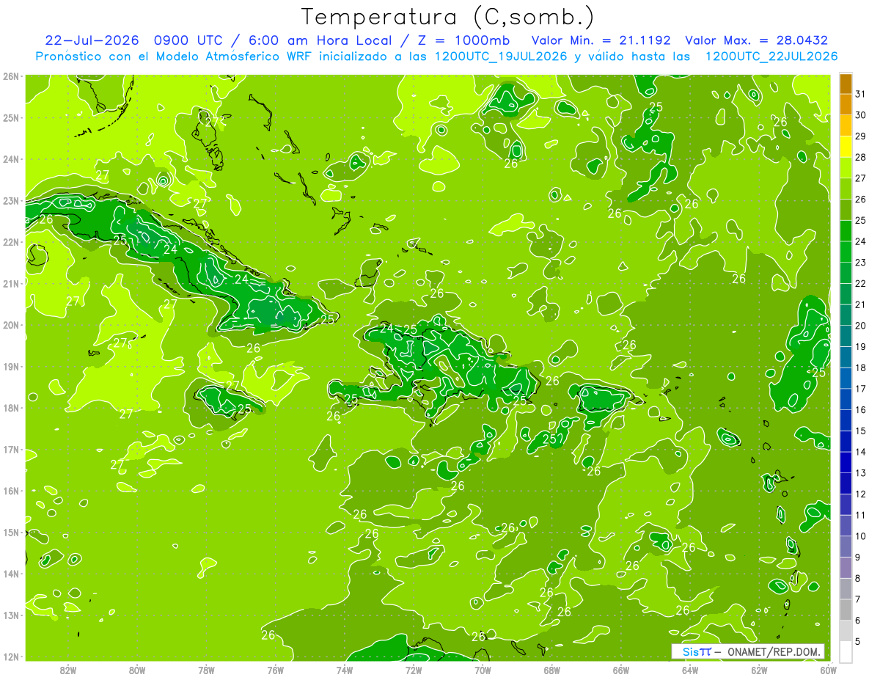Click 'Valor Min. = 21.1192' text
The height and width of the screenshot is (680, 880).
[601, 40]
